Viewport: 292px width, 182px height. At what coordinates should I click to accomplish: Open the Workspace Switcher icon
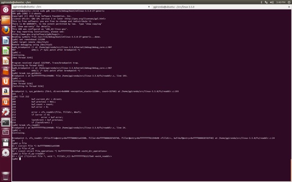(5, 132)
